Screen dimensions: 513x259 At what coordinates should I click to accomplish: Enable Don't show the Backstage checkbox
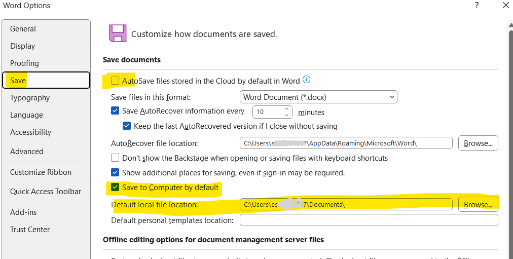tap(115, 158)
